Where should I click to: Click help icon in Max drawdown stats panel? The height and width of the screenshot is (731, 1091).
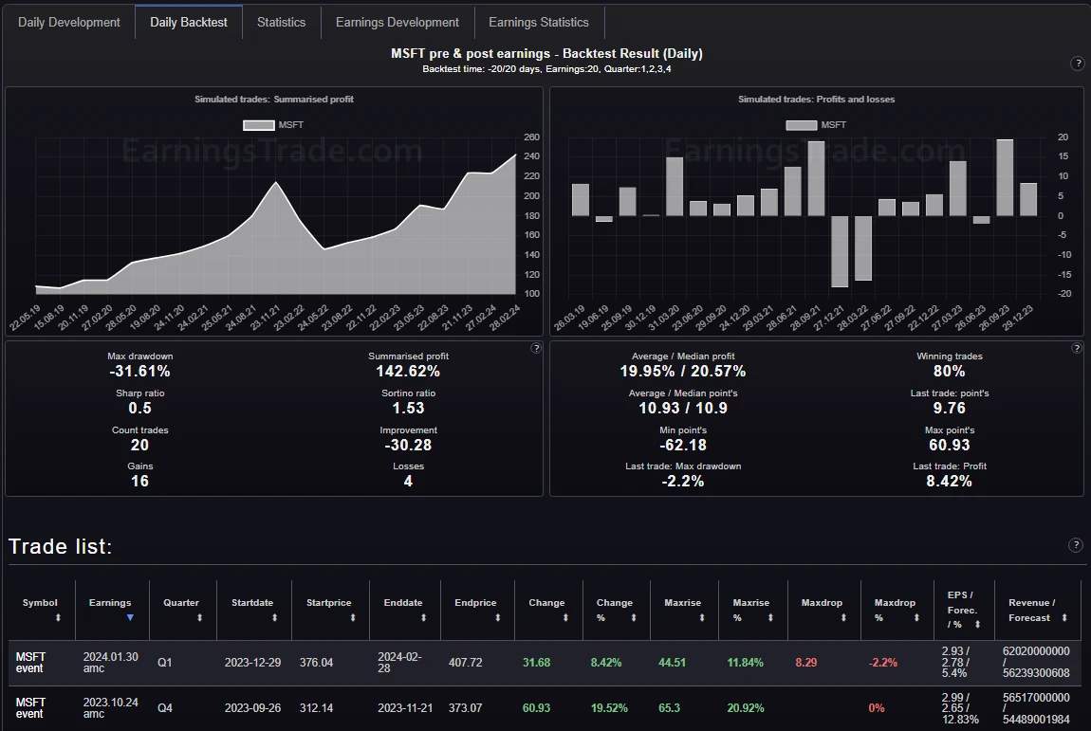tap(536, 348)
